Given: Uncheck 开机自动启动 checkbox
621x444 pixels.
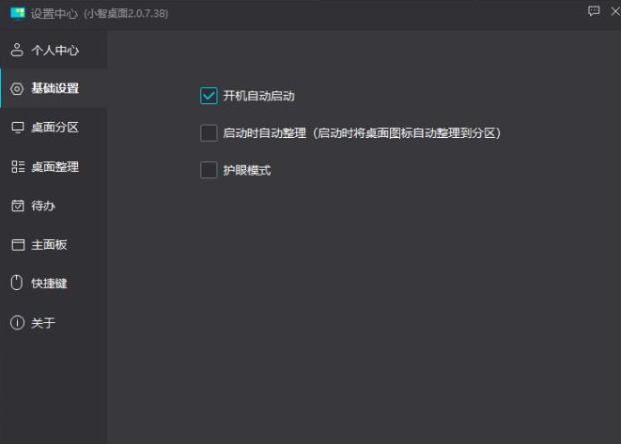Looking at the screenshot, I should pos(209,96).
